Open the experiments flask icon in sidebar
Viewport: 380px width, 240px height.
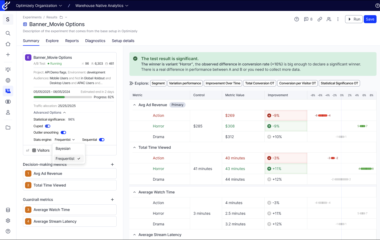[8, 91]
